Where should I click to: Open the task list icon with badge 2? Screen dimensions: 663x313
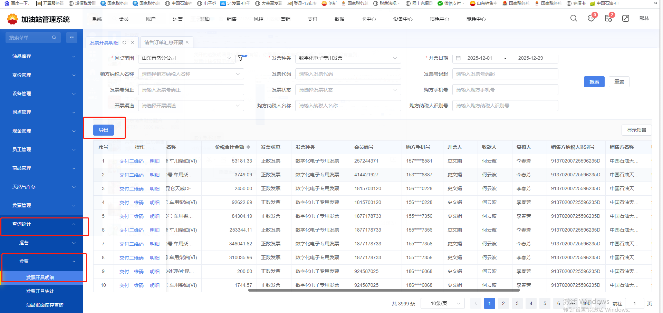(608, 18)
